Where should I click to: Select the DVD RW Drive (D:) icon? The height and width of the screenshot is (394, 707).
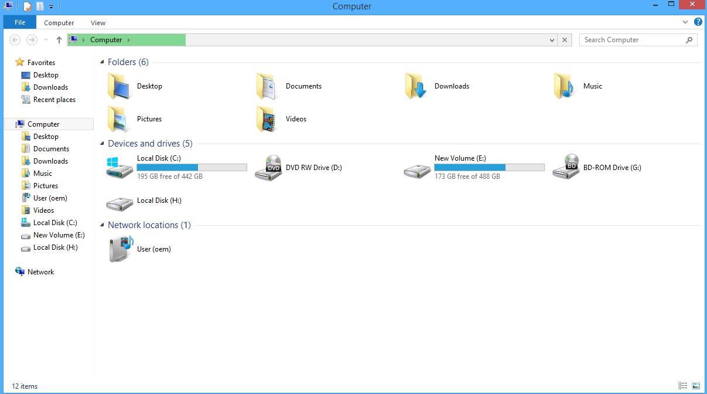point(268,168)
